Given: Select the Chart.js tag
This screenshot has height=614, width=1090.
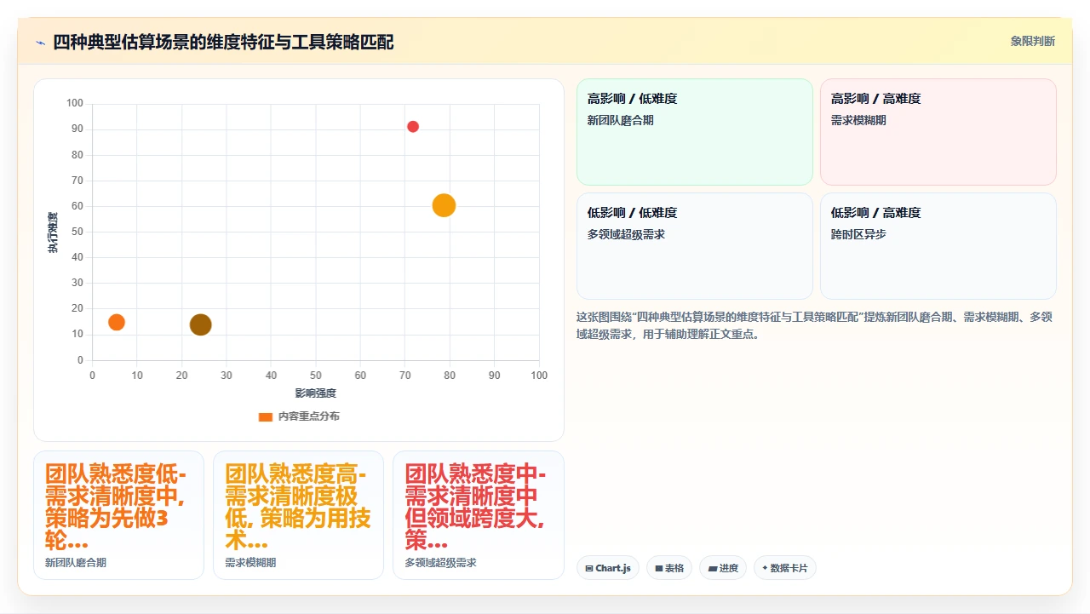Looking at the screenshot, I should tap(608, 568).
